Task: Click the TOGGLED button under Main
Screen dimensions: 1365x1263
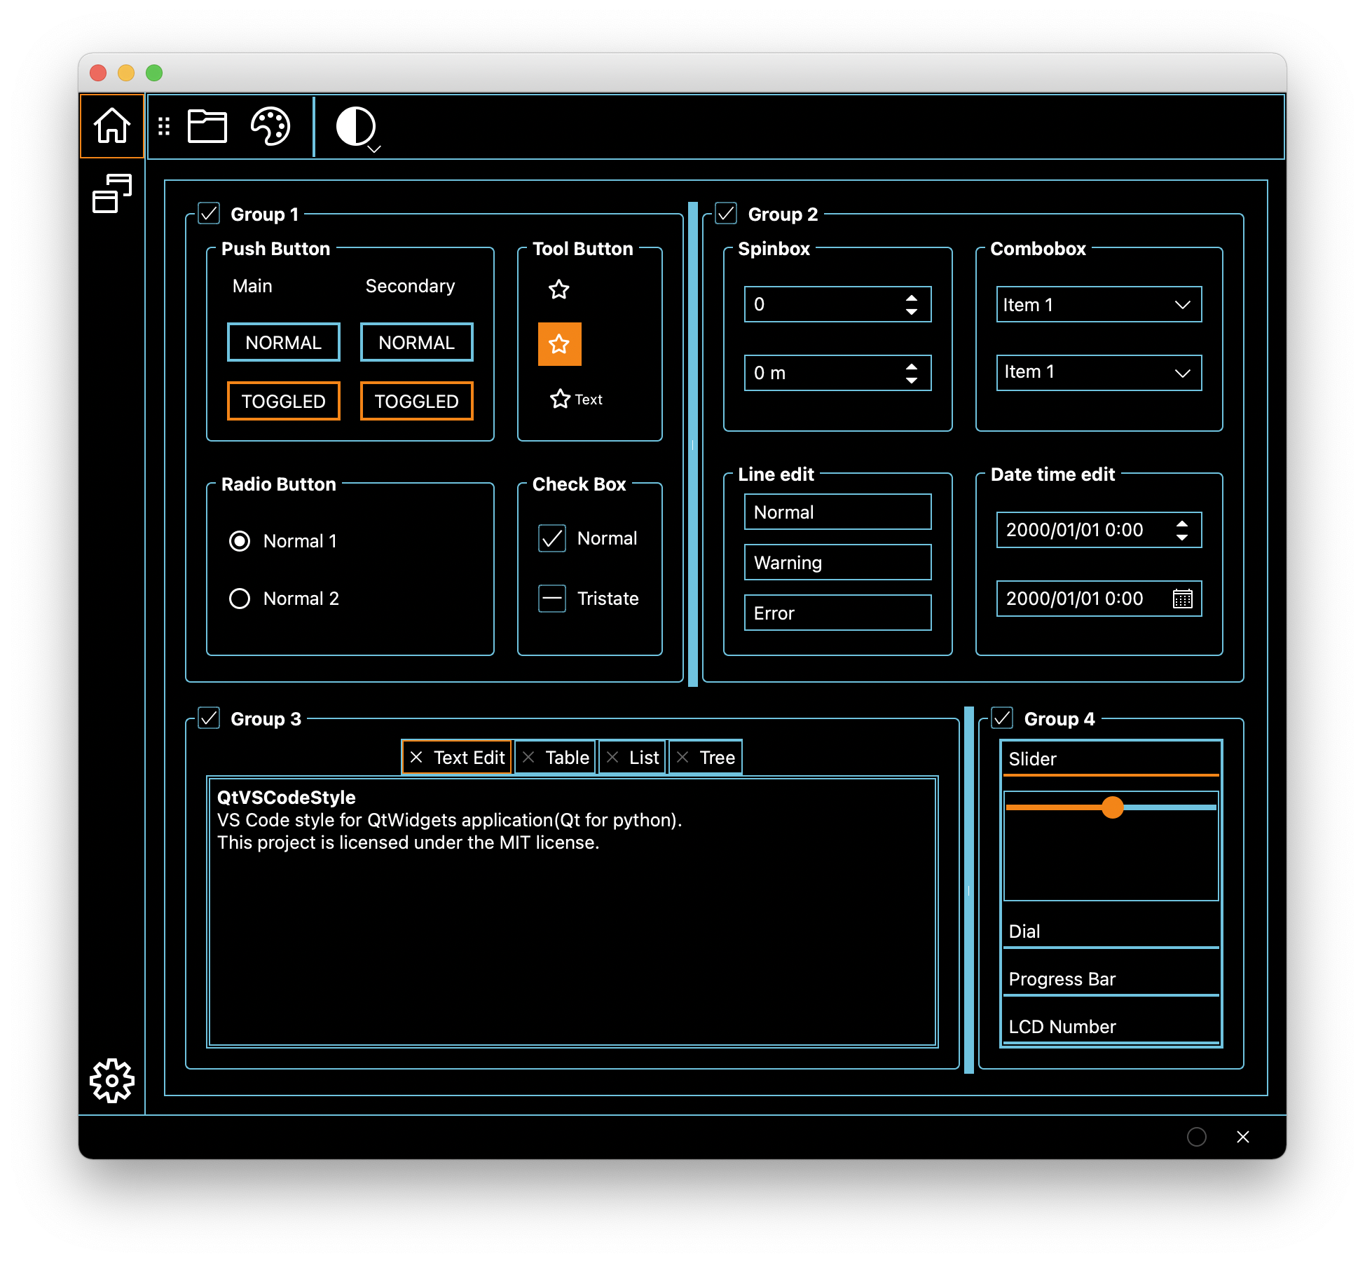Action: tap(283, 400)
